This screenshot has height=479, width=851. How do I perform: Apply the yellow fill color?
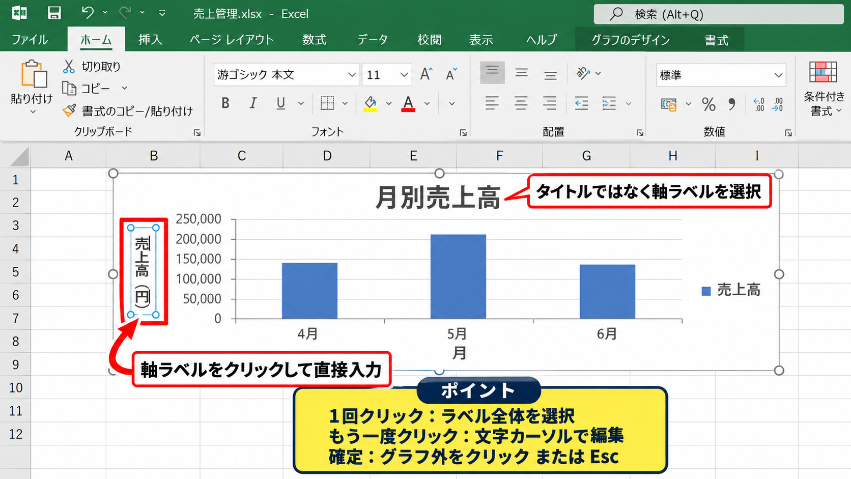[371, 103]
